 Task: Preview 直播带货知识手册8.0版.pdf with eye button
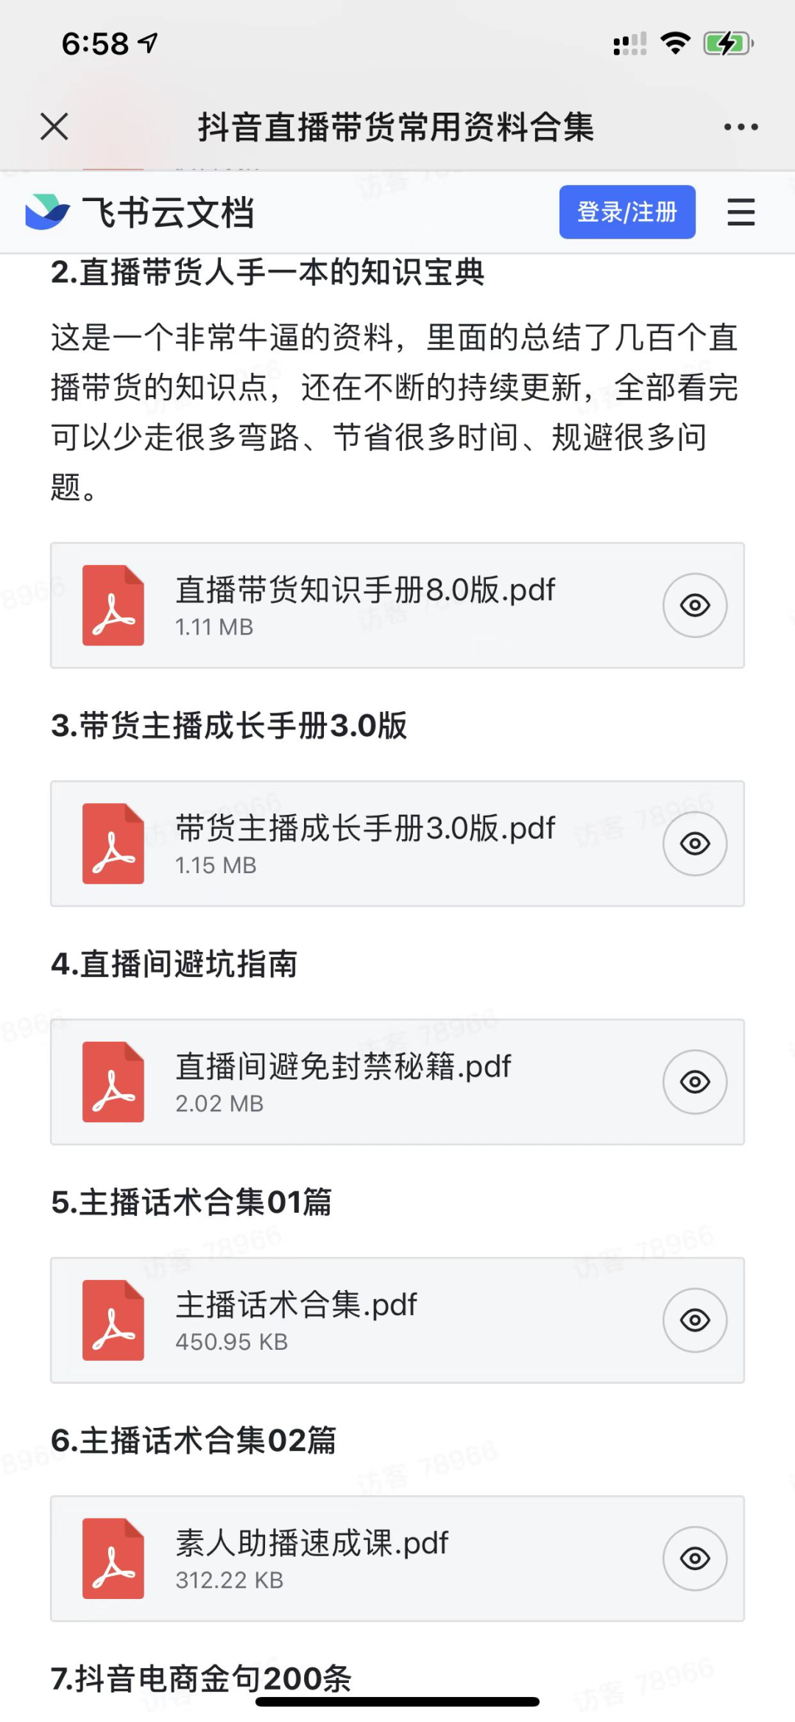(x=695, y=606)
